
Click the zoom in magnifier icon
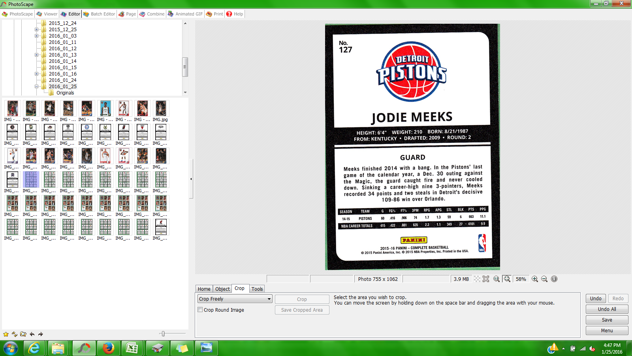(x=535, y=279)
